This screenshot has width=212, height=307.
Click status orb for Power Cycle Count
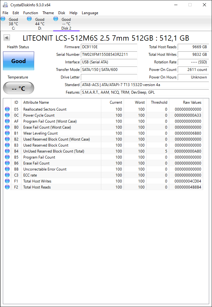[x=7, y=115]
